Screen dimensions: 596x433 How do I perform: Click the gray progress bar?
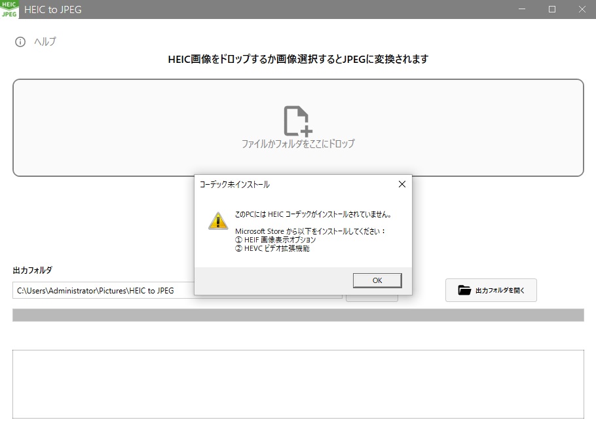tap(298, 315)
